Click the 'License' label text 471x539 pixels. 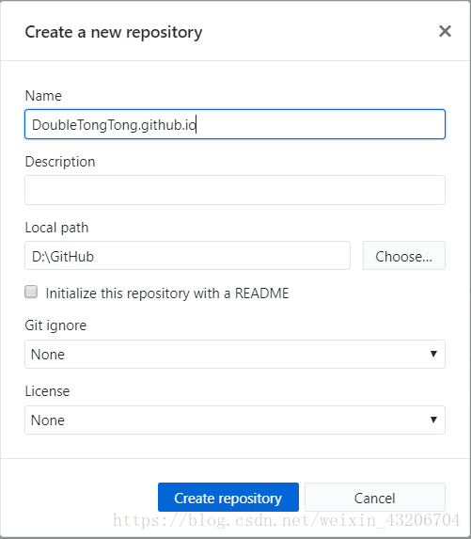(x=47, y=391)
